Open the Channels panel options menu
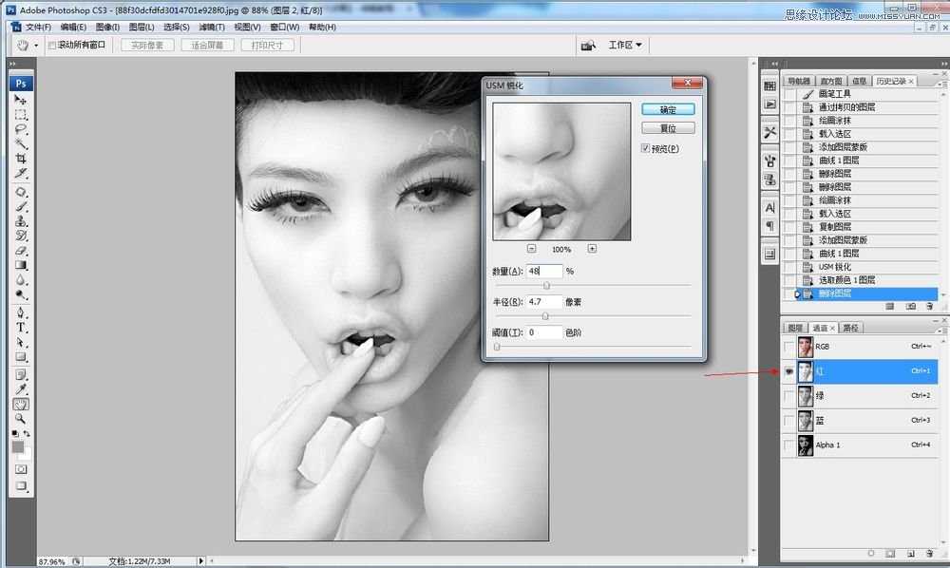This screenshot has height=568, width=950. [941, 331]
